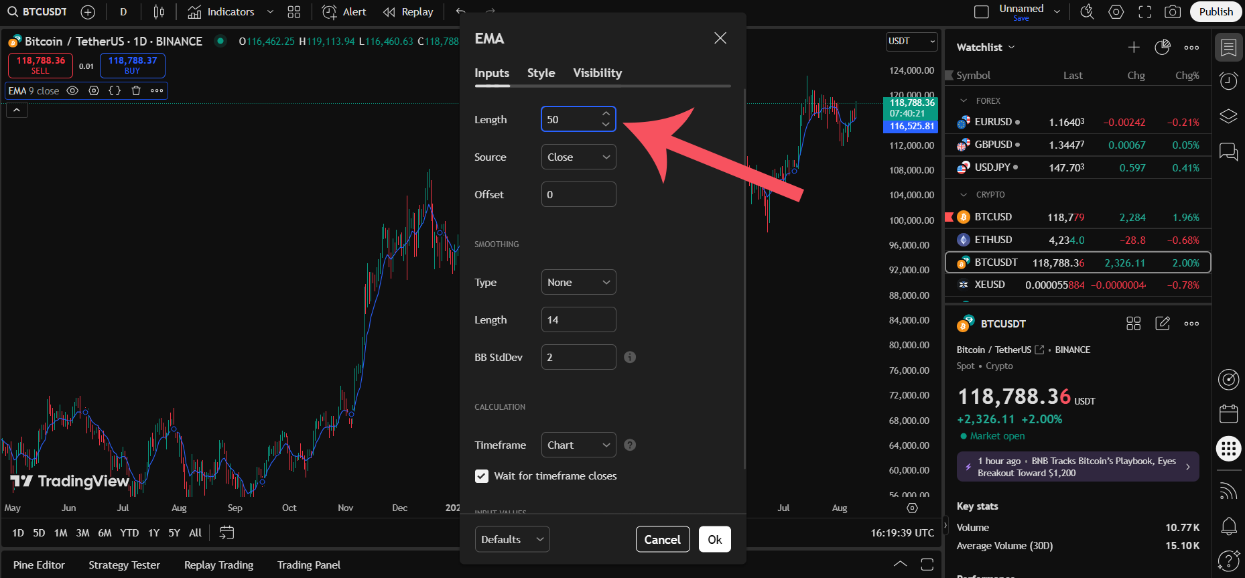Expand the smoothing Type dropdown
The width and height of the screenshot is (1245, 578).
tap(578, 282)
